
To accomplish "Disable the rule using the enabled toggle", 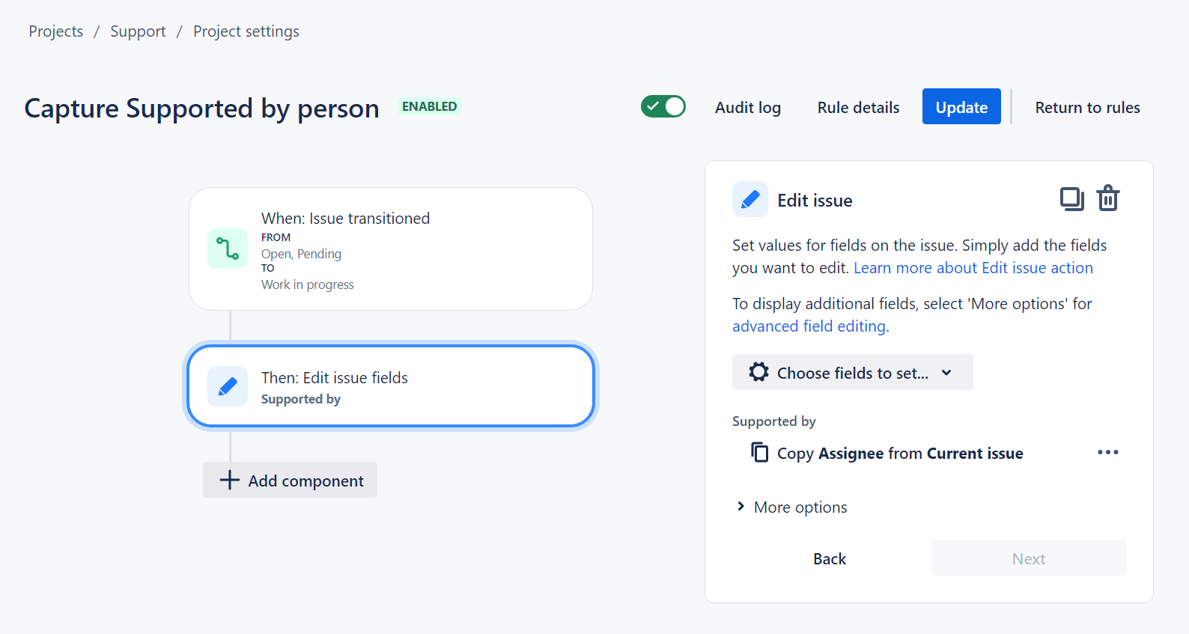I will pos(663,107).
